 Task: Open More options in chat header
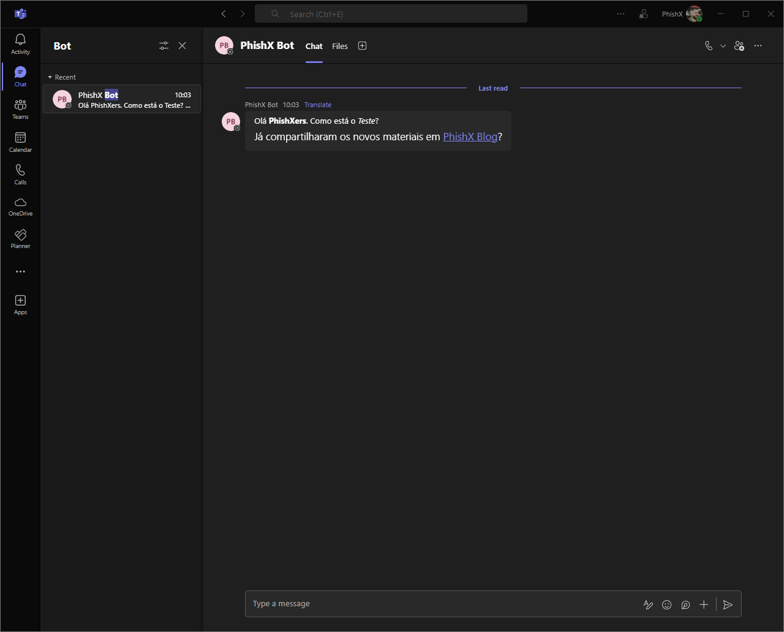758,46
